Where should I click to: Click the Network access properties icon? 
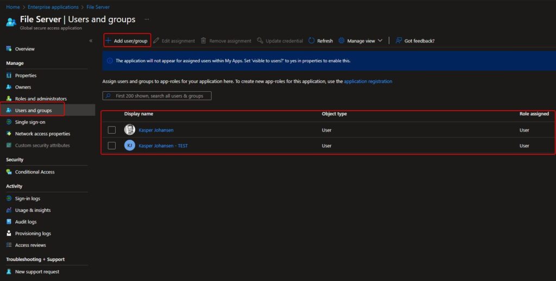9,134
